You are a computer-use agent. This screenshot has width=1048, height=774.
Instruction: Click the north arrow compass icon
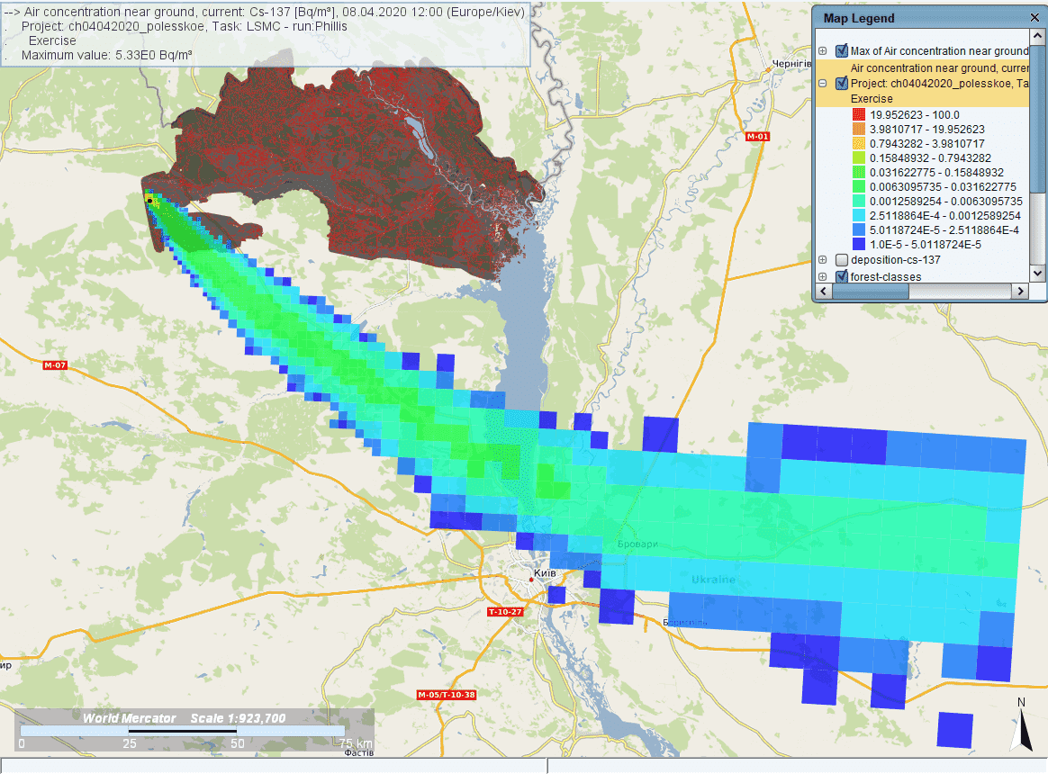[1020, 725]
